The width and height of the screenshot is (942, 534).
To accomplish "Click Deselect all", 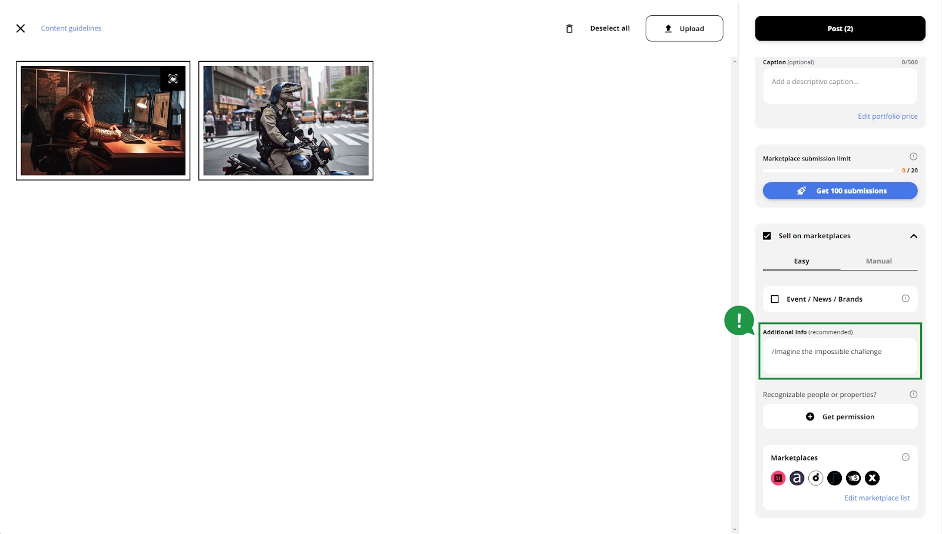I will tap(610, 28).
